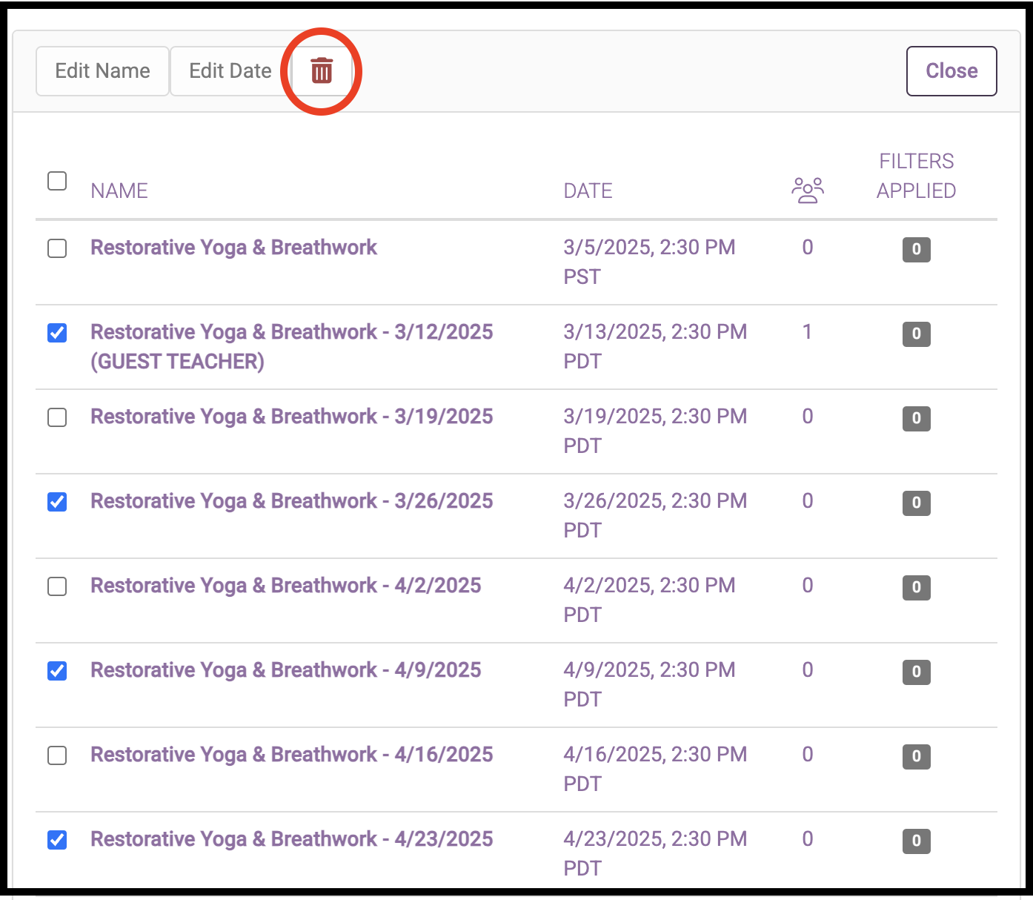Check the 4/2/2025 class checkbox
The height and width of the screenshot is (900, 1033).
click(57, 586)
